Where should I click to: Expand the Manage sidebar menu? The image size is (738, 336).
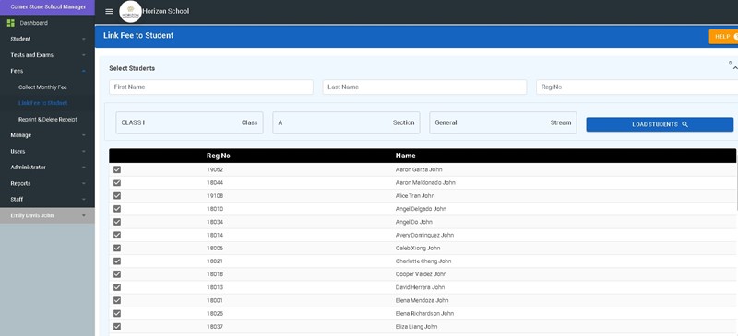[x=47, y=135]
